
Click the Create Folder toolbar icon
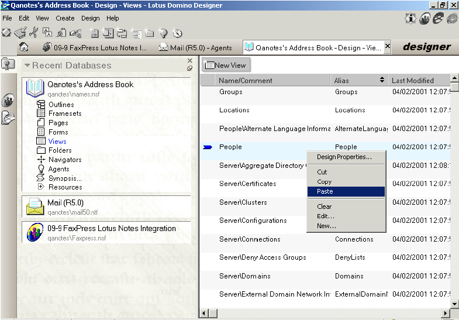coord(149,33)
